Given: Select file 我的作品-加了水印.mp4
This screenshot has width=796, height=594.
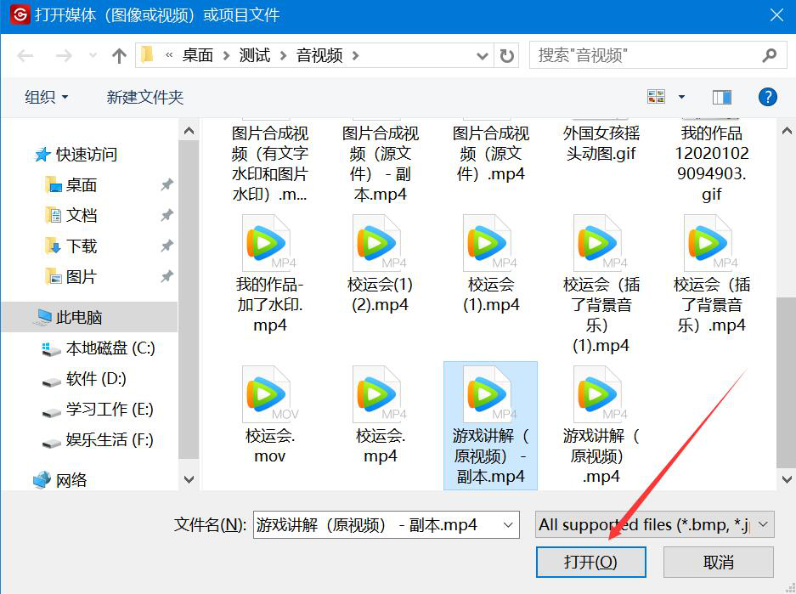Looking at the screenshot, I should (x=269, y=274).
